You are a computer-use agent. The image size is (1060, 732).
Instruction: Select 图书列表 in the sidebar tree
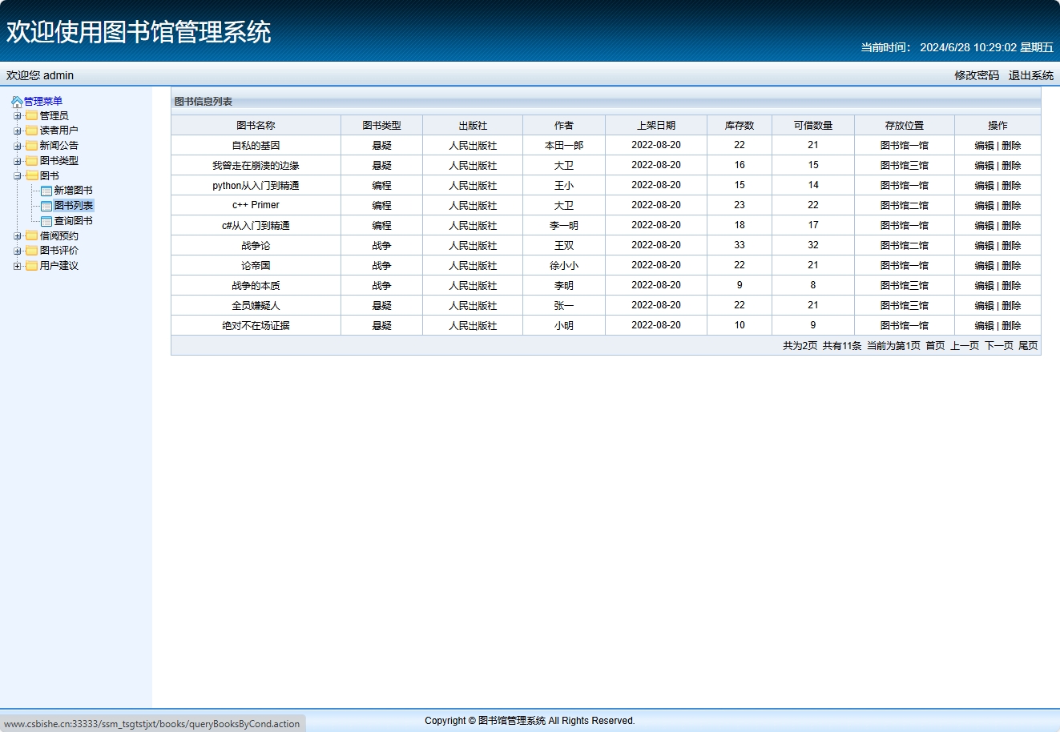tap(73, 206)
